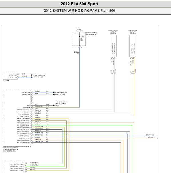Click 'ABG SQUIB1 PASS(+)' pin label
Viewport: 171px width, 173px height.
[x=23, y=125]
